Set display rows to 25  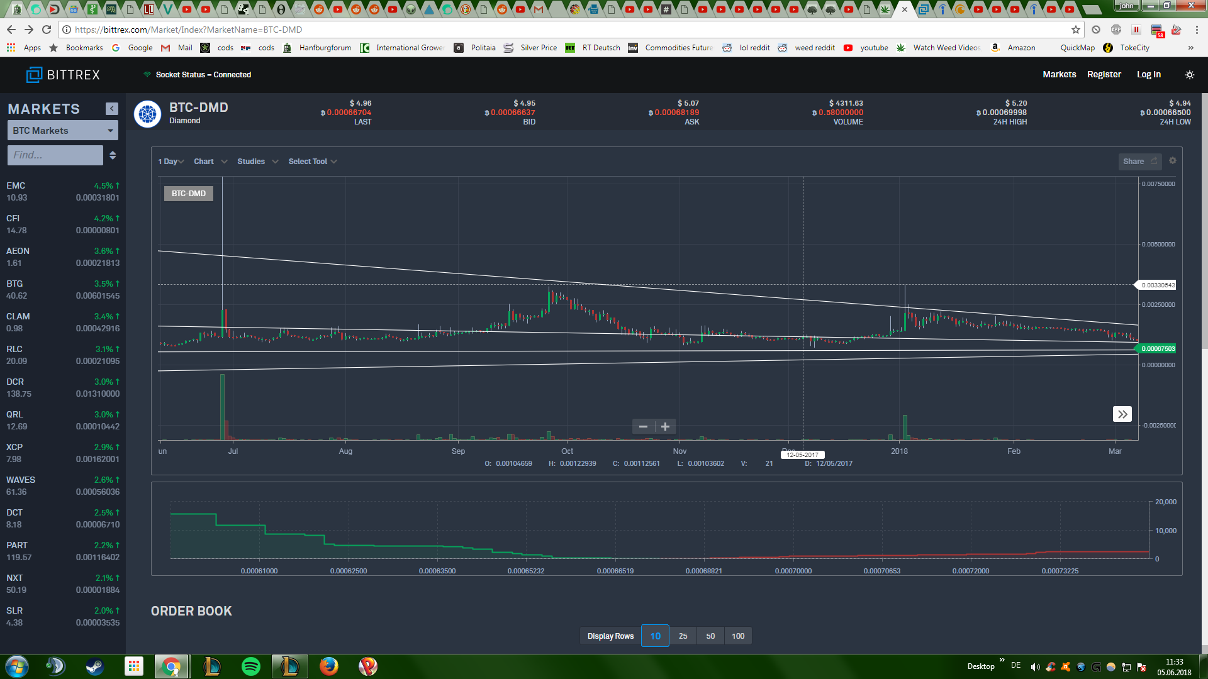[683, 636]
